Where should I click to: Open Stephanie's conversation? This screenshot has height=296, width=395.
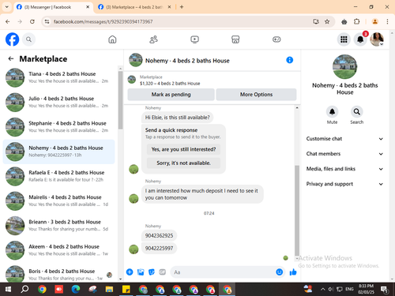[x=59, y=127]
